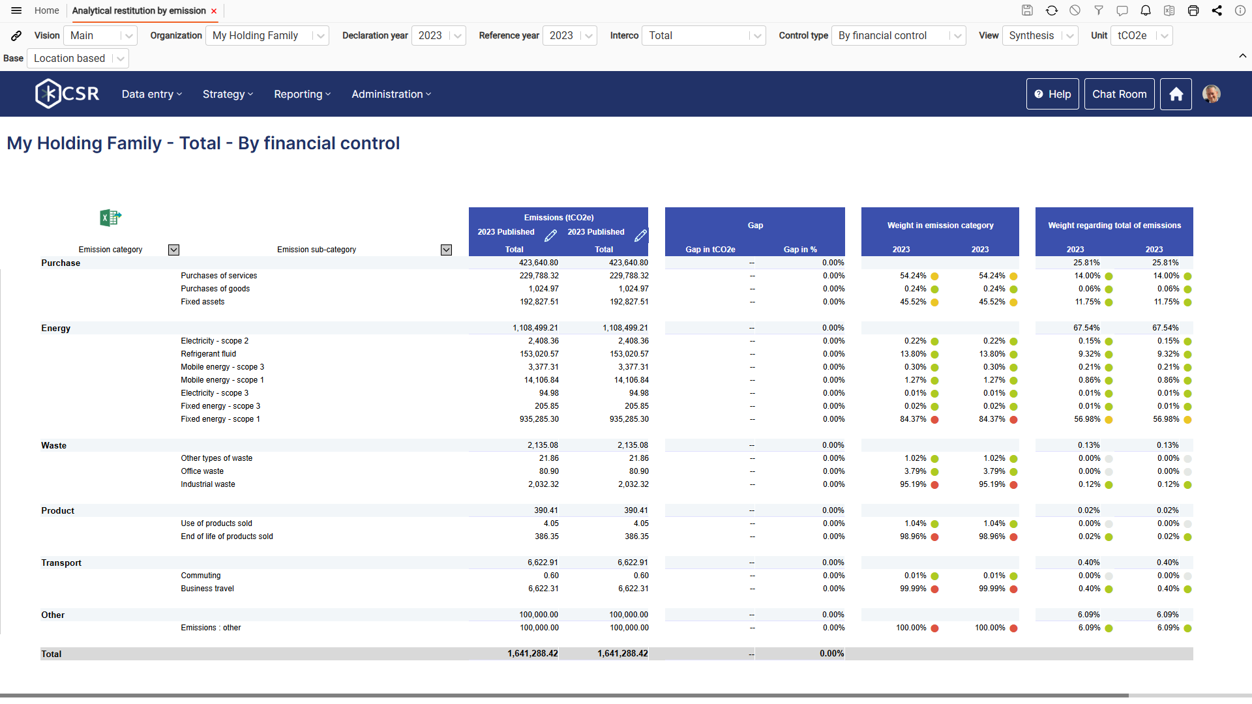Open notifications bell icon
1252x704 pixels.
[1146, 10]
